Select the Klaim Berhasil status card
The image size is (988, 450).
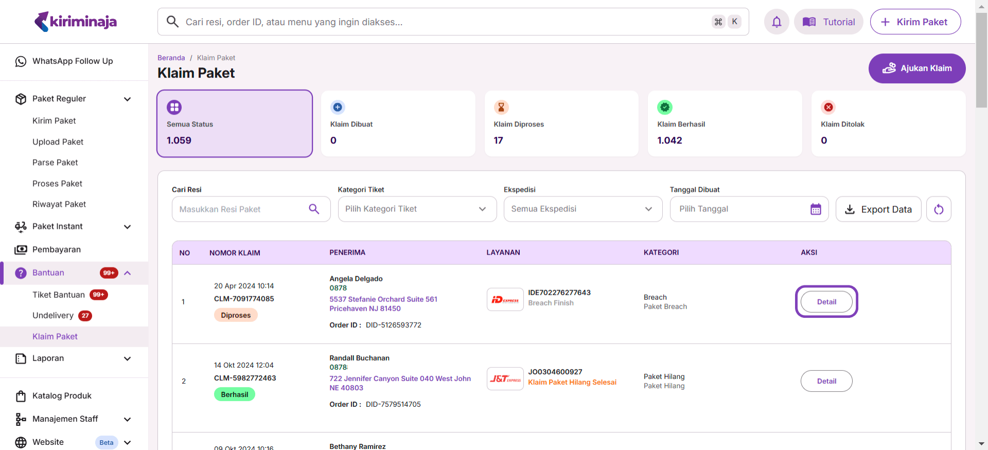point(725,124)
